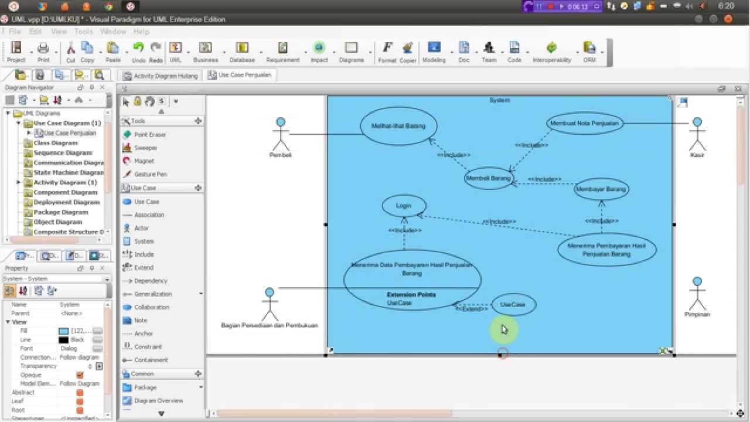Toggle the Root property checkbox
Viewport: 750px width, 422px height.
[80, 410]
